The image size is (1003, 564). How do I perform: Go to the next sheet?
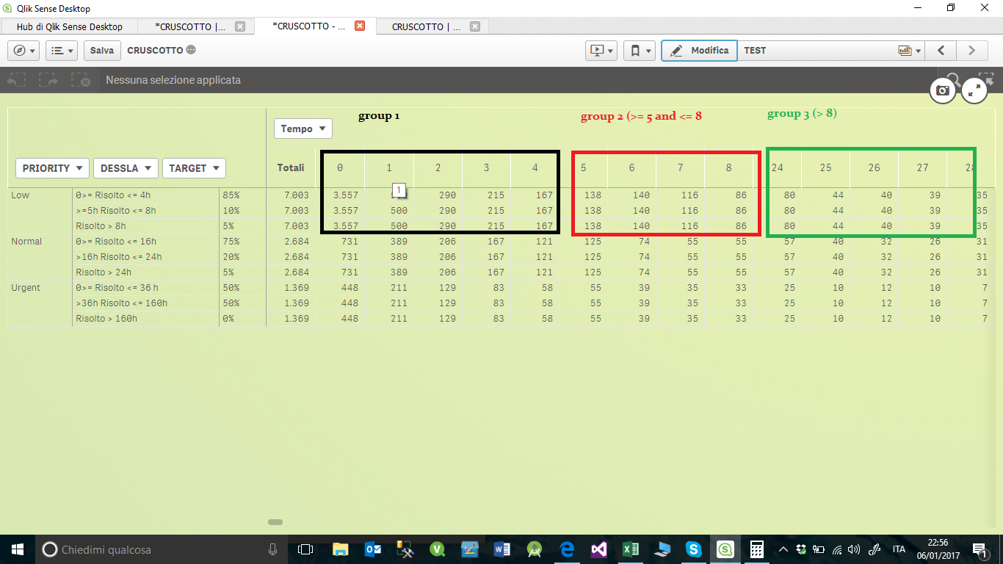[972, 51]
